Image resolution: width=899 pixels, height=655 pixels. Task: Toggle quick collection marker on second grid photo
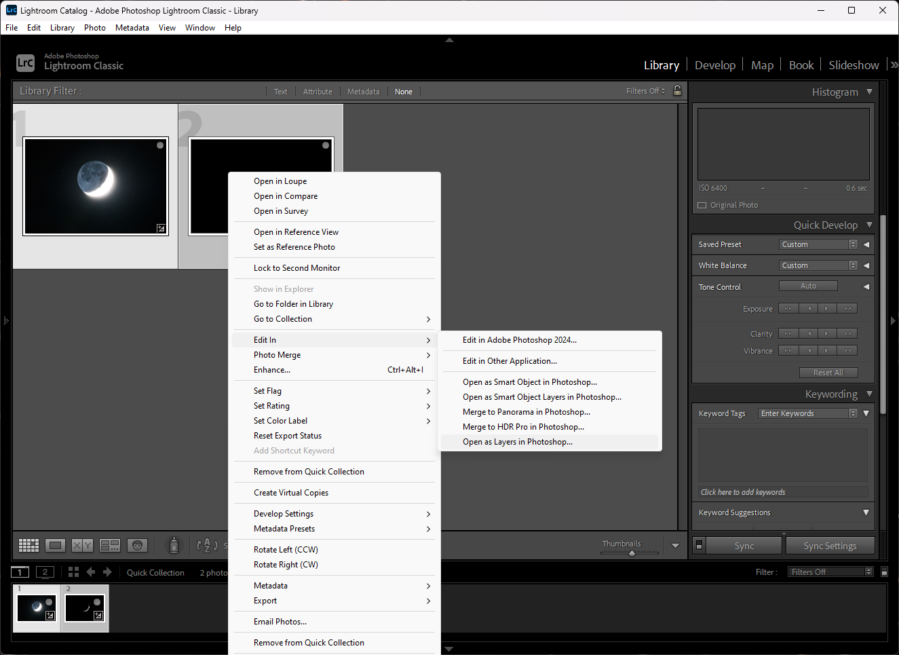pyautogui.click(x=326, y=145)
